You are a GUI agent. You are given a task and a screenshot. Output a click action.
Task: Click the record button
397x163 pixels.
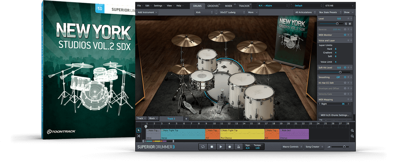point(229,147)
